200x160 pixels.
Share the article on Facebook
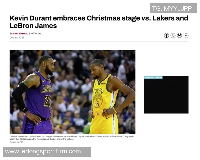click(x=166, y=36)
